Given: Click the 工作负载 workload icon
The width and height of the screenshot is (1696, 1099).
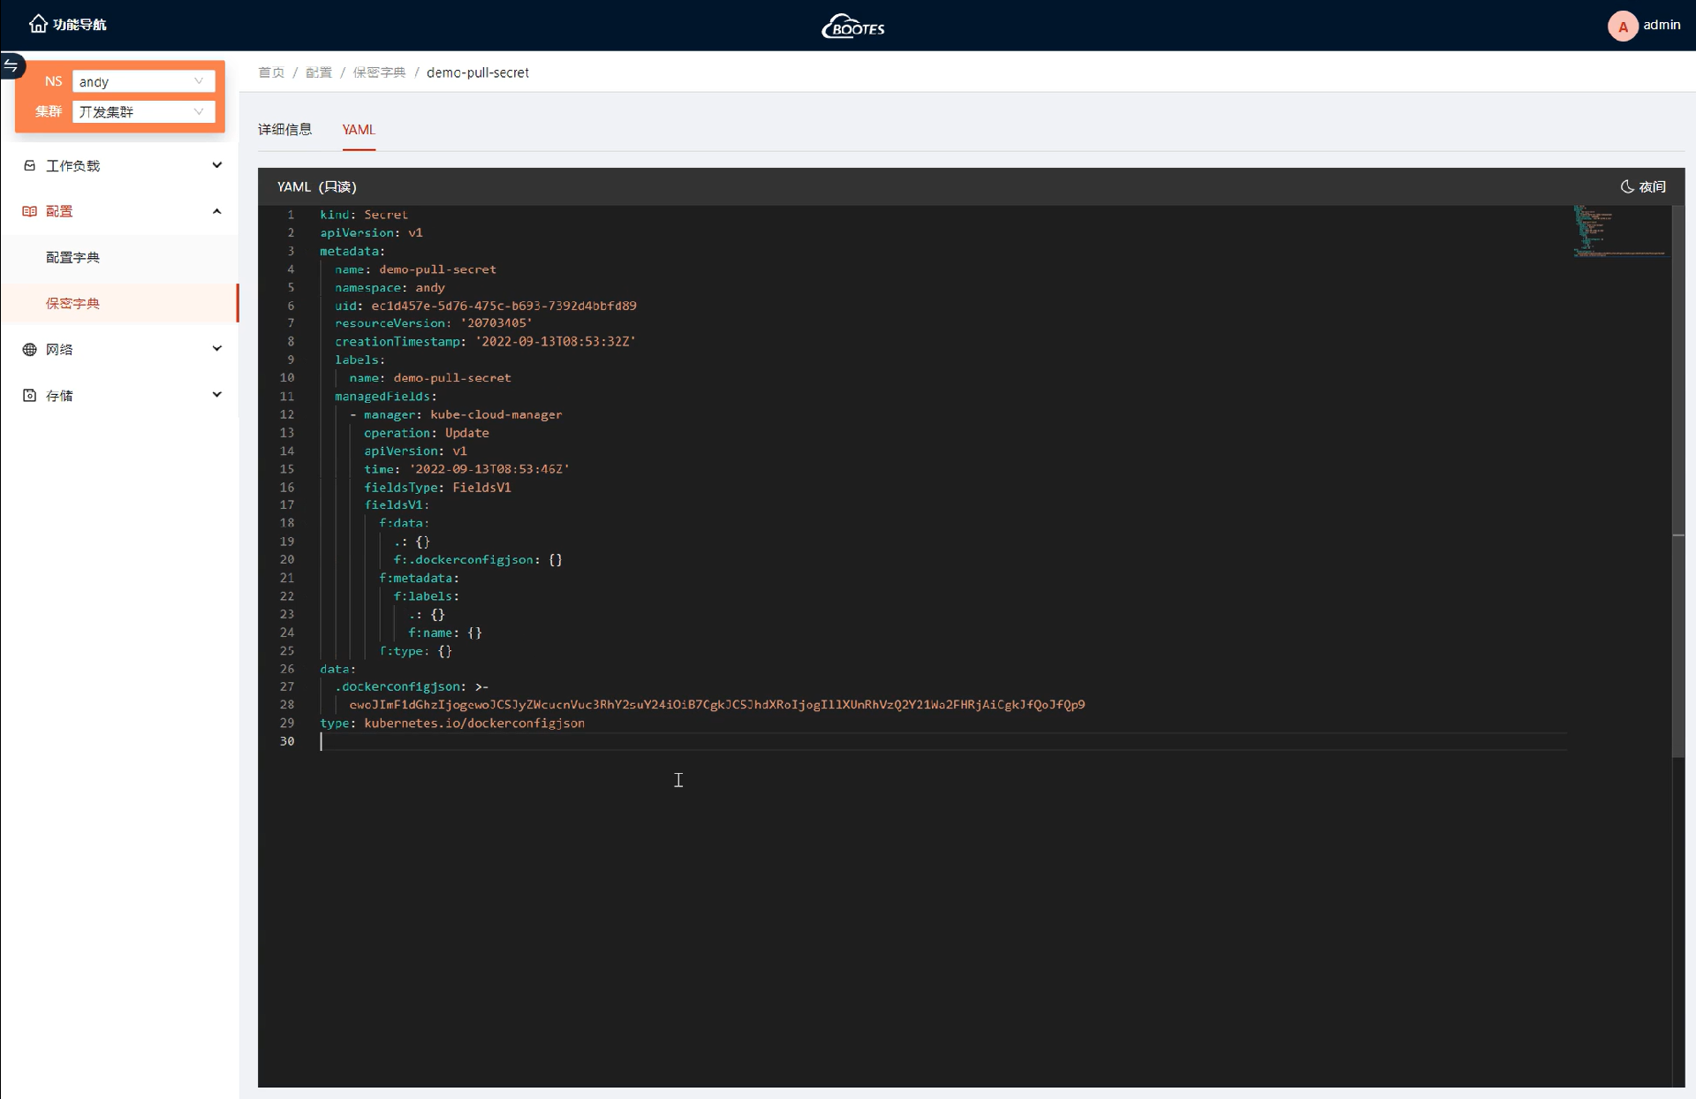Looking at the screenshot, I should point(29,165).
